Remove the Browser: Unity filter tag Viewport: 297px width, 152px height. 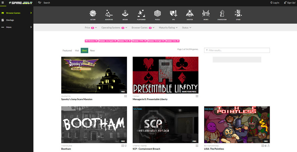pos(178,41)
